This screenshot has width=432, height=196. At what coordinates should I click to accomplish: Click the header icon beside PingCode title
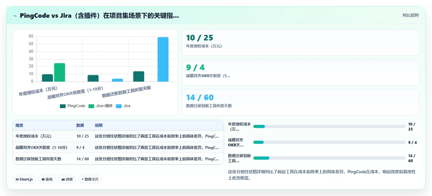point(15,16)
